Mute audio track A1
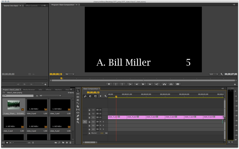 pyautogui.click(x=100, y=122)
